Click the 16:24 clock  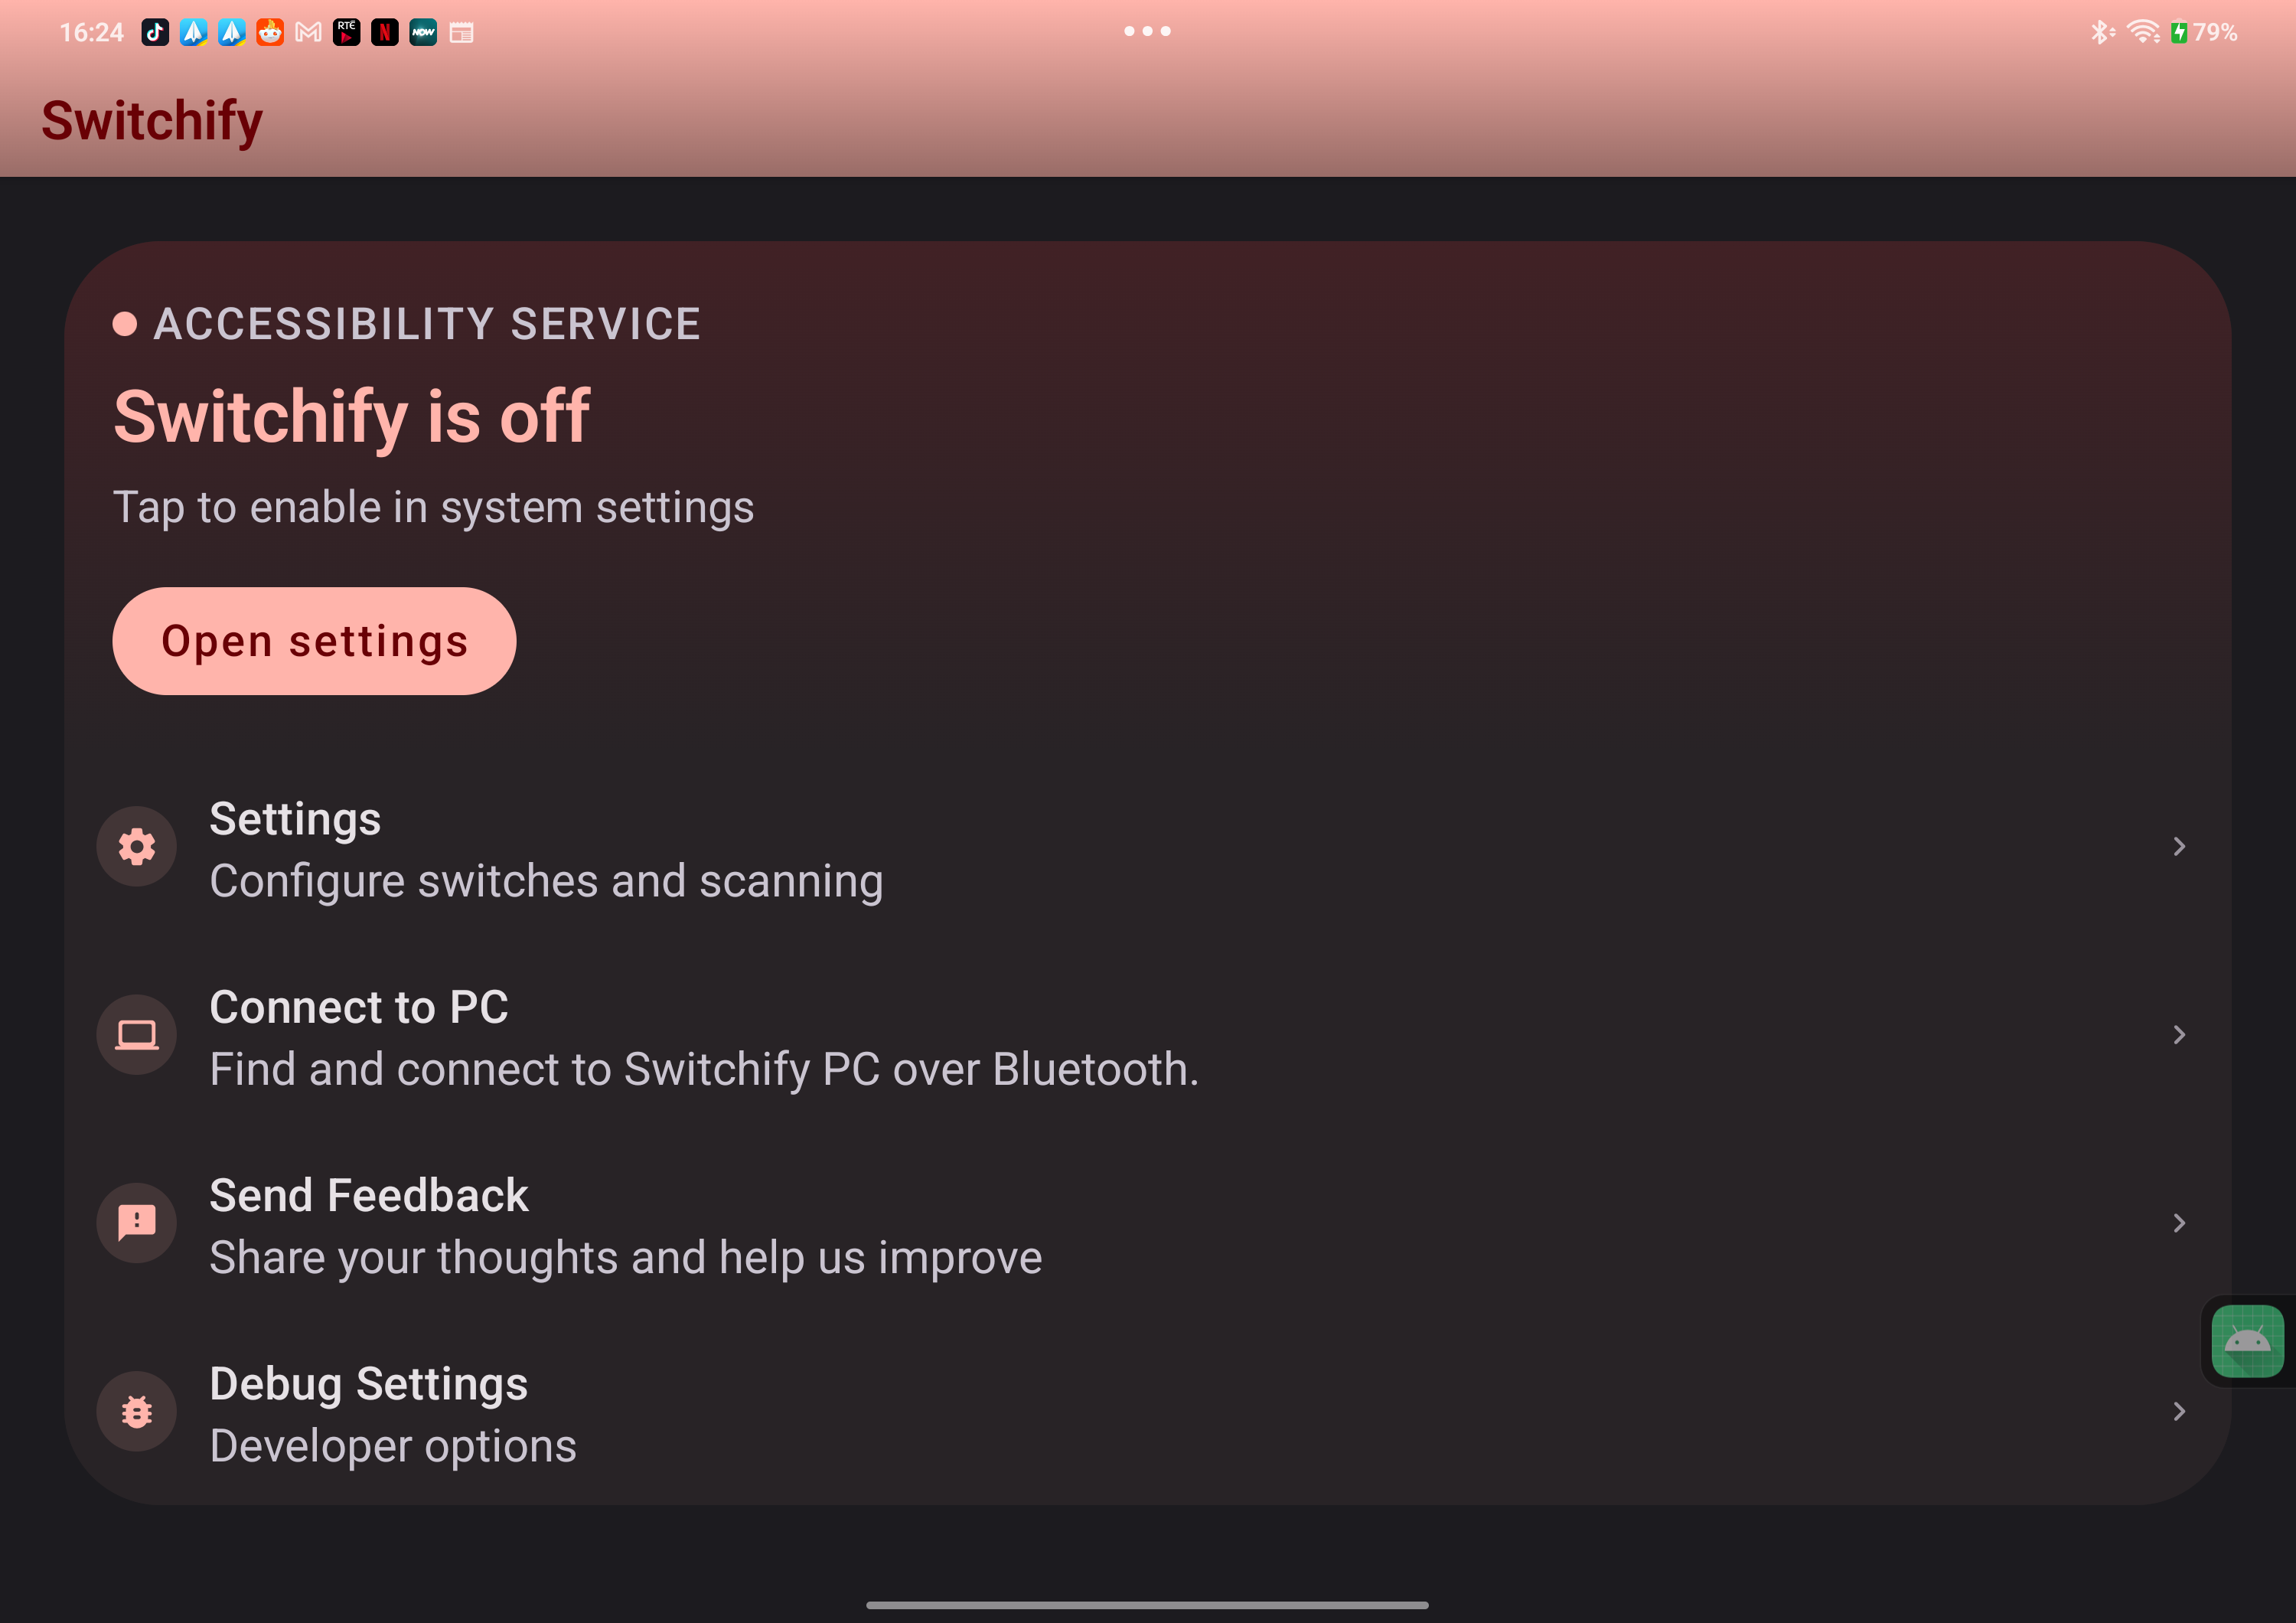(91, 32)
